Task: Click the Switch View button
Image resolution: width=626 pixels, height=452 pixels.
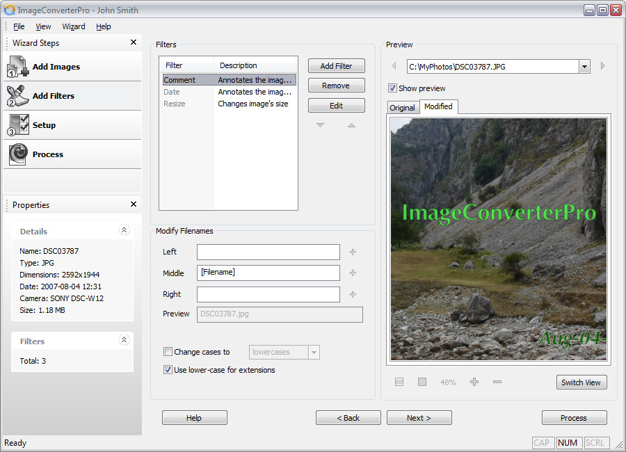Action: 581,382
